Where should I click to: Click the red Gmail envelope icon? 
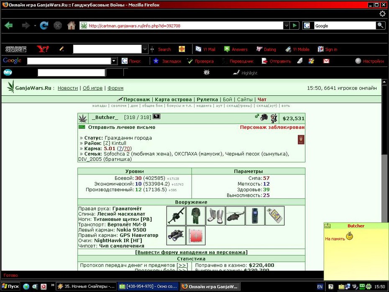(326, 61)
